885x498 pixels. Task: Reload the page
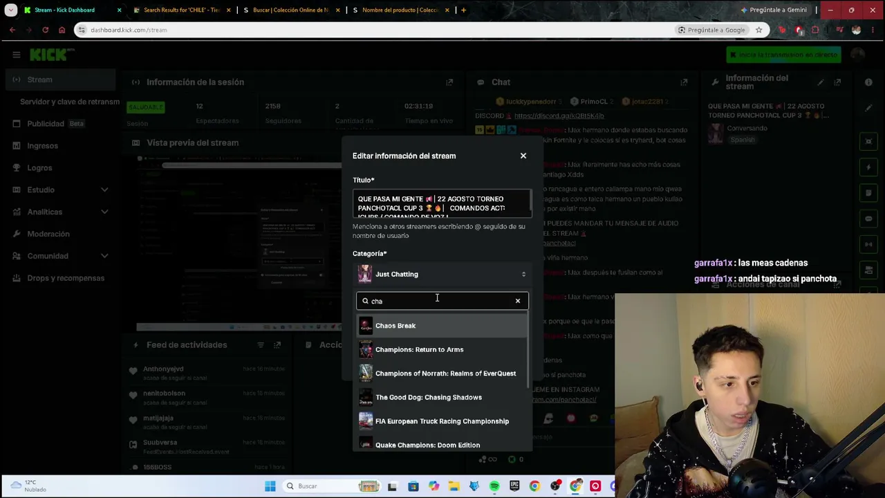(45, 30)
